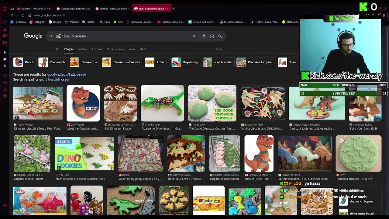The width and height of the screenshot is (389, 219).
Task: Open Reddit goofy cookies image result
Action: [141, 154]
